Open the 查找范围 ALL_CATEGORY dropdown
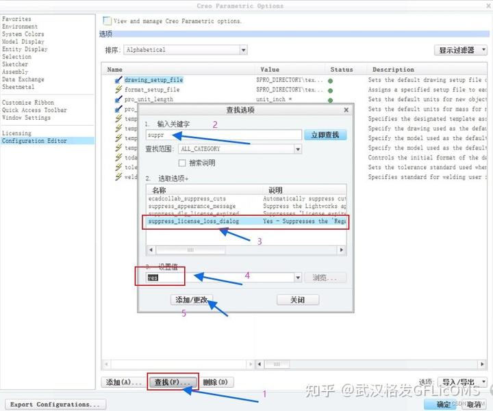The image size is (493, 411). pos(298,149)
